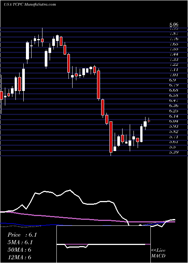Click the 5.82 price axis label
Viewport: 188px width, 263px height.
click(x=174, y=131)
